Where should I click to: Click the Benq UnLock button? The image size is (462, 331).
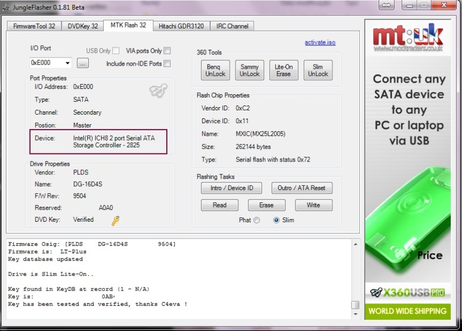click(x=215, y=70)
